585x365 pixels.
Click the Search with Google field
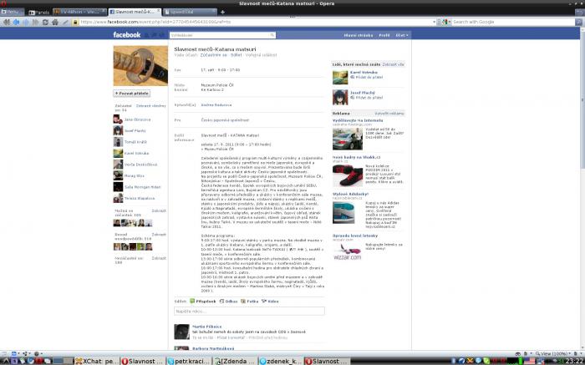point(513,22)
